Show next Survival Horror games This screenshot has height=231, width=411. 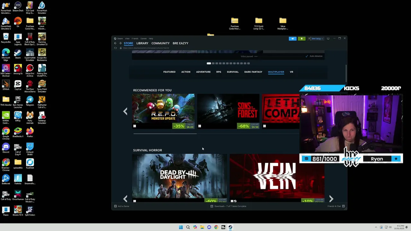(331, 199)
